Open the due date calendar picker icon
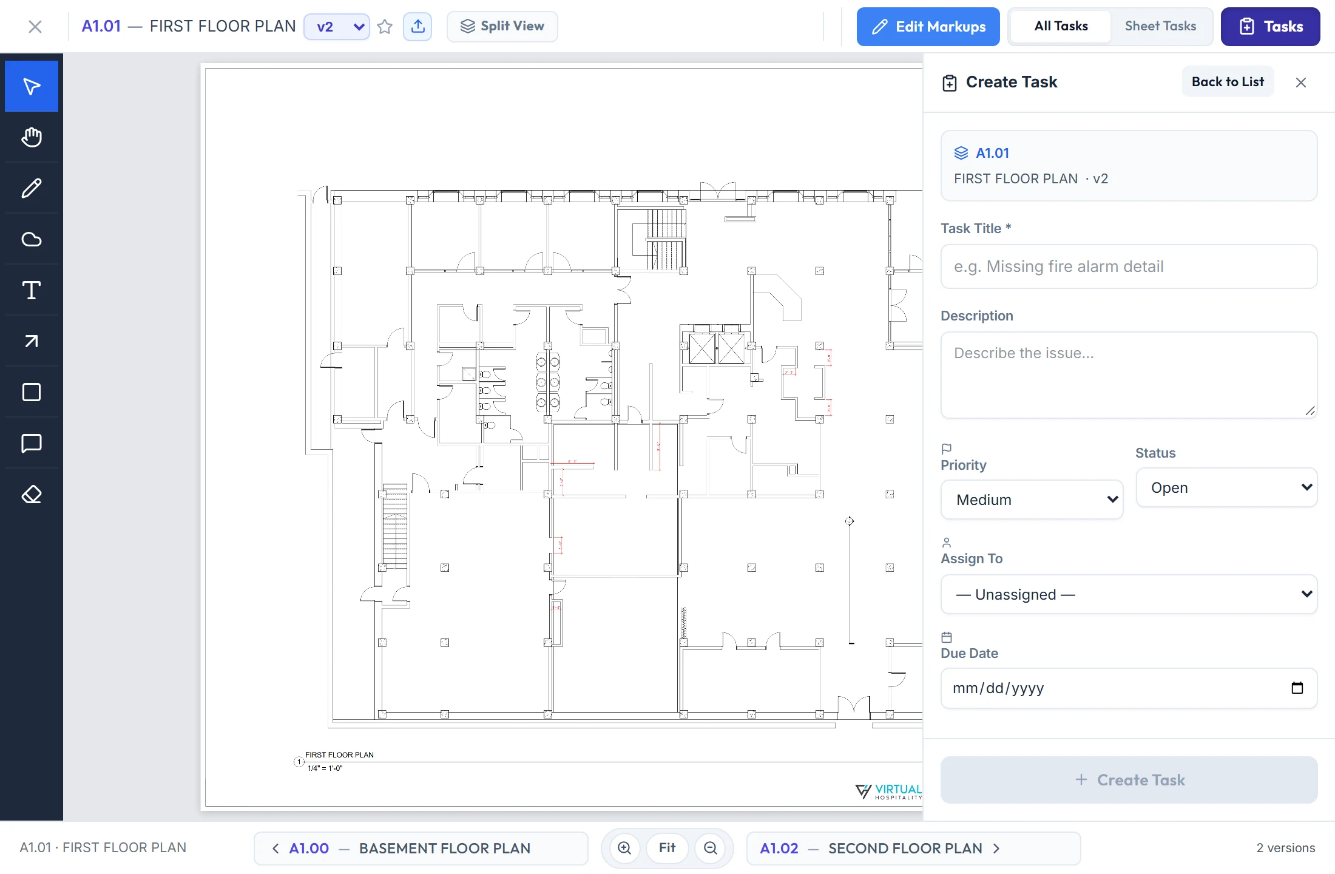1335x874 pixels. point(1297,688)
